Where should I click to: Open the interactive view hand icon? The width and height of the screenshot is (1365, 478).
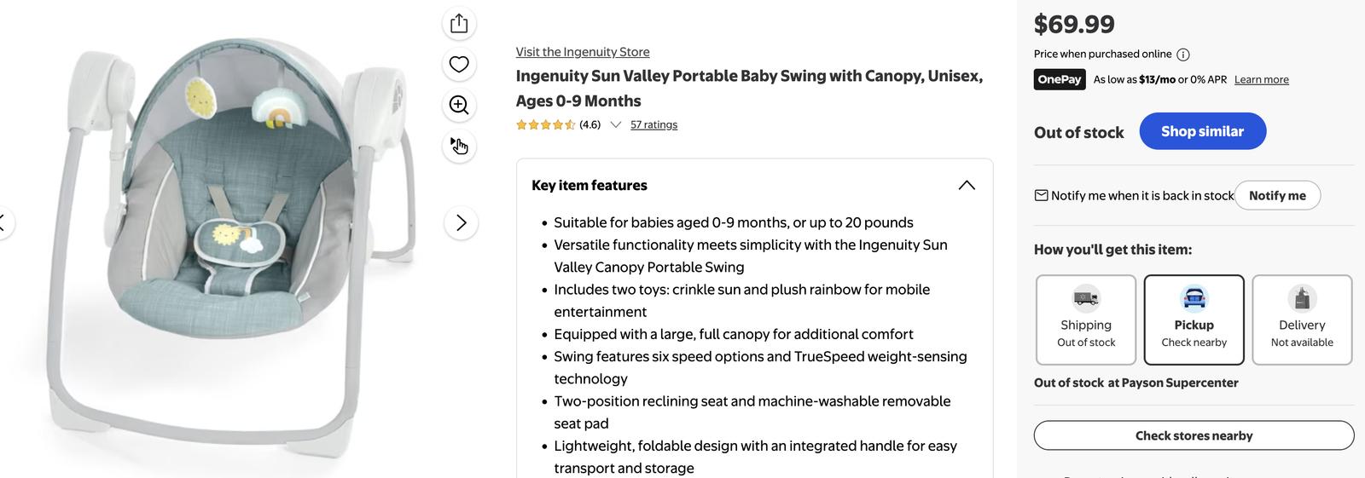[459, 146]
